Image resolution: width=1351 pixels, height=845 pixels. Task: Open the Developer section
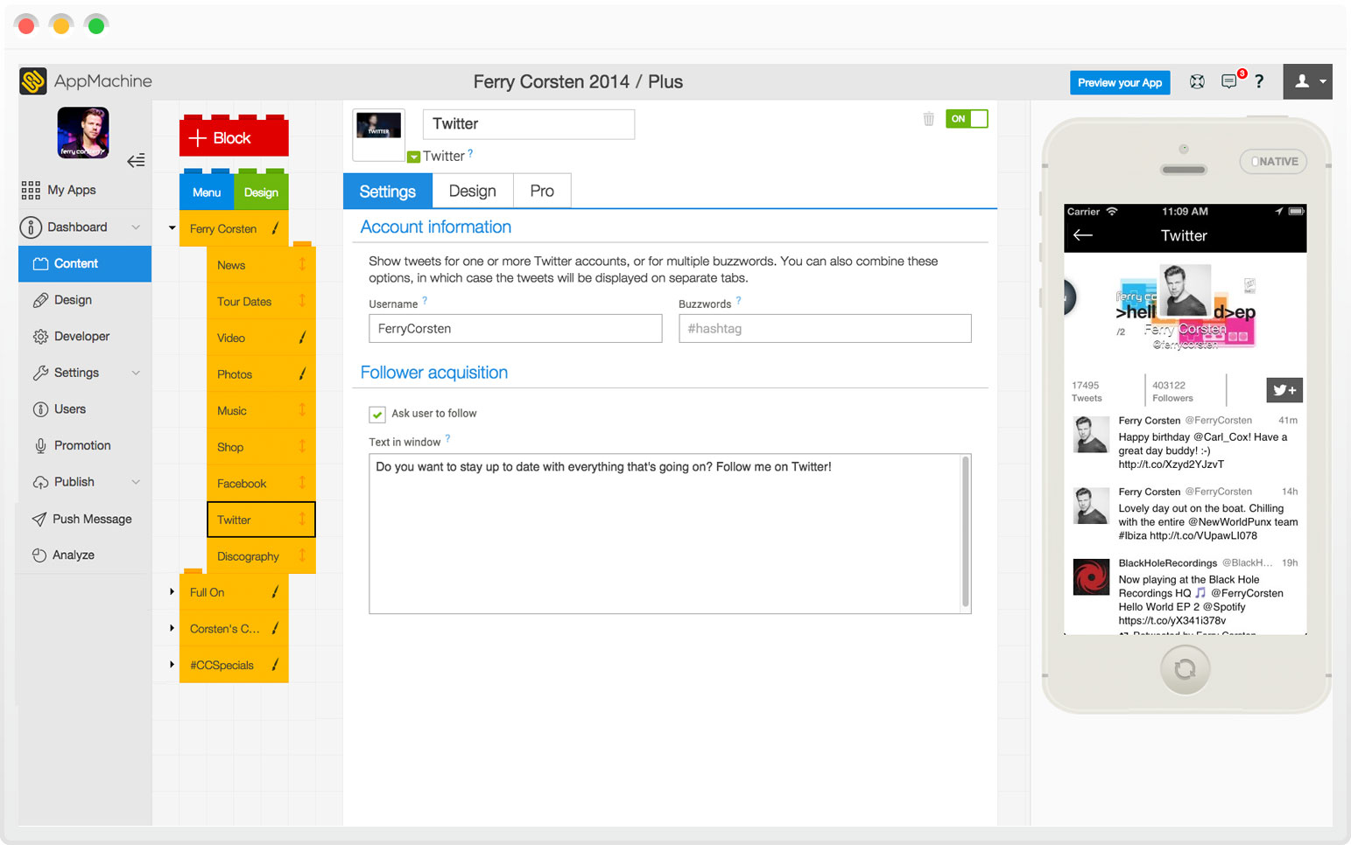[79, 336]
